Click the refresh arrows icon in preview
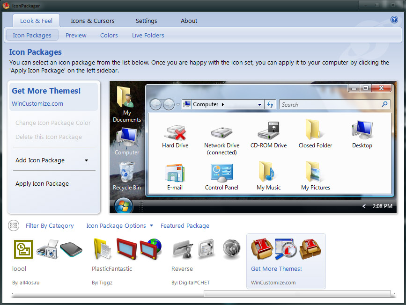The height and width of the screenshot is (305, 406). tap(270, 104)
